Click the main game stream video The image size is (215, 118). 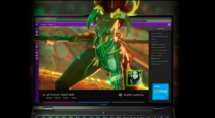94,58
